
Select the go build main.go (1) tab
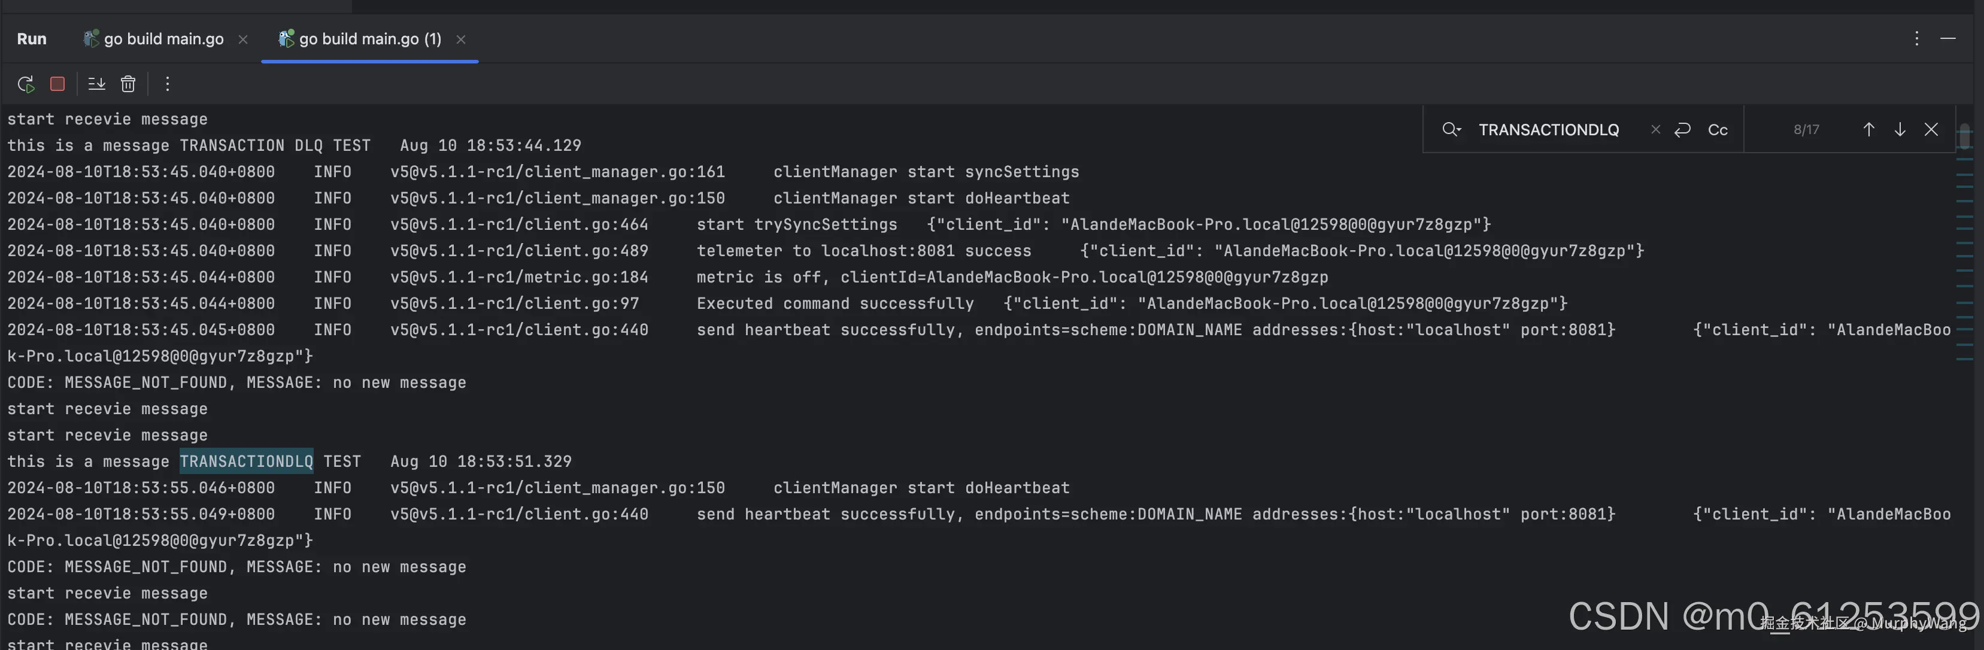coord(369,40)
